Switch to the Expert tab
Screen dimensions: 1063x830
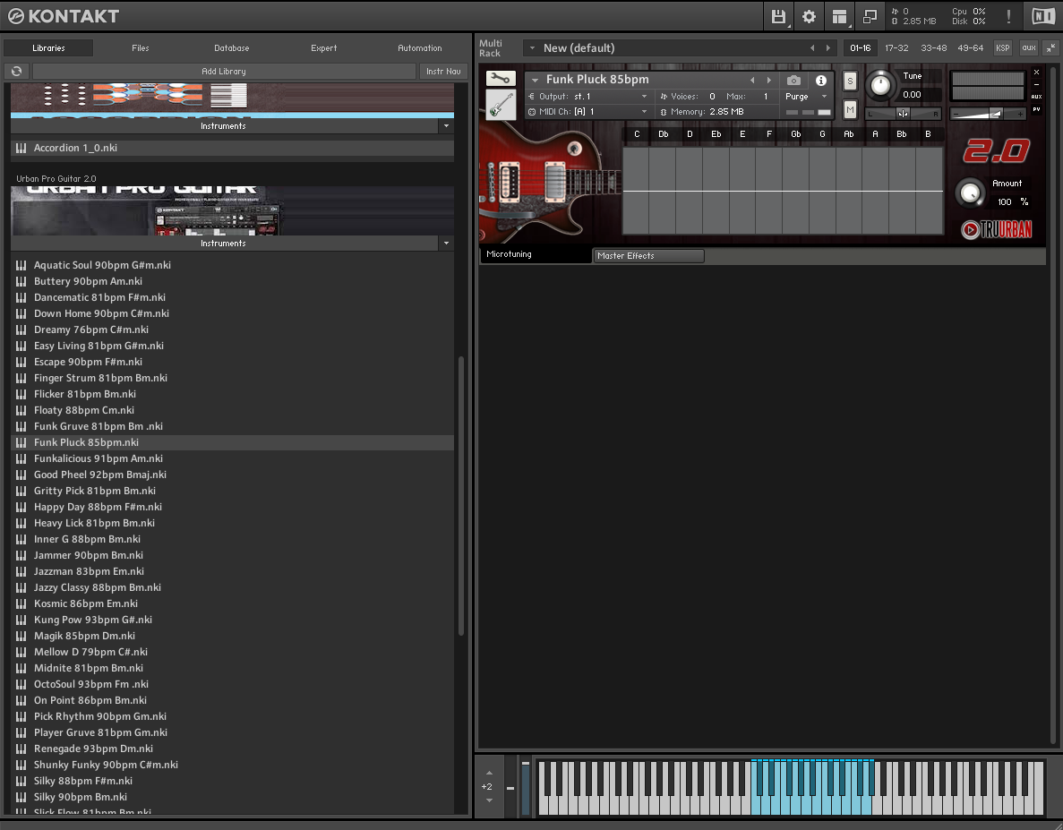point(324,48)
